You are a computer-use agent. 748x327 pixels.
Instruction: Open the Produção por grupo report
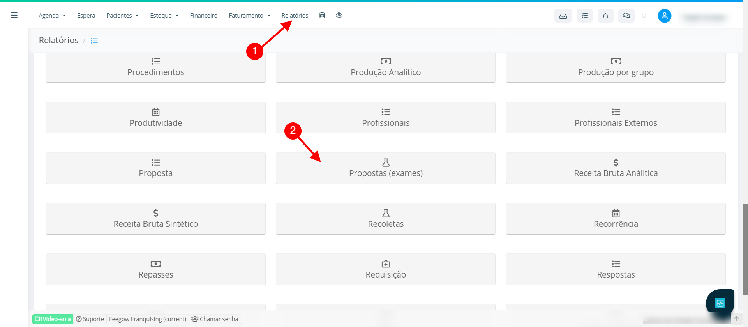coord(616,67)
